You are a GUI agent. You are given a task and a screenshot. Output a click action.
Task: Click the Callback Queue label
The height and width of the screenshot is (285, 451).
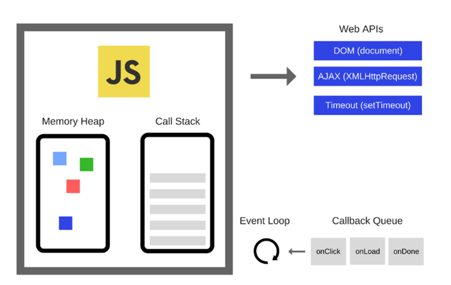[367, 221]
